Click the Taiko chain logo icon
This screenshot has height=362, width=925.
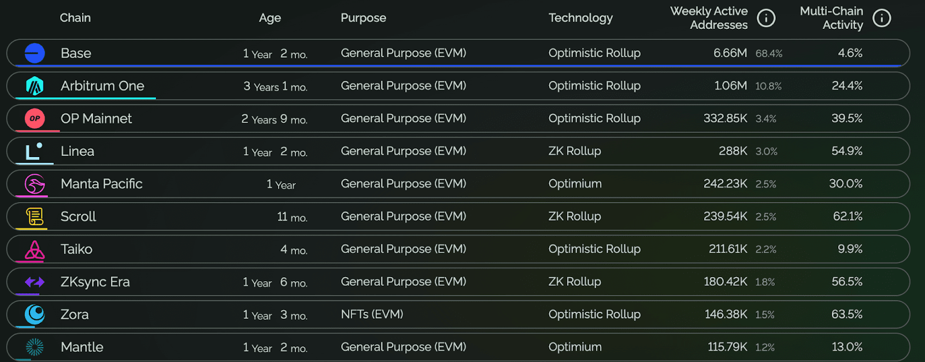tap(35, 249)
